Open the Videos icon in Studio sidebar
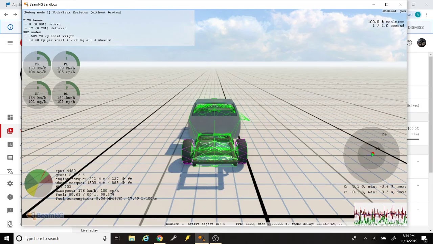This screenshot has height=244, width=433. pyautogui.click(x=10, y=131)
